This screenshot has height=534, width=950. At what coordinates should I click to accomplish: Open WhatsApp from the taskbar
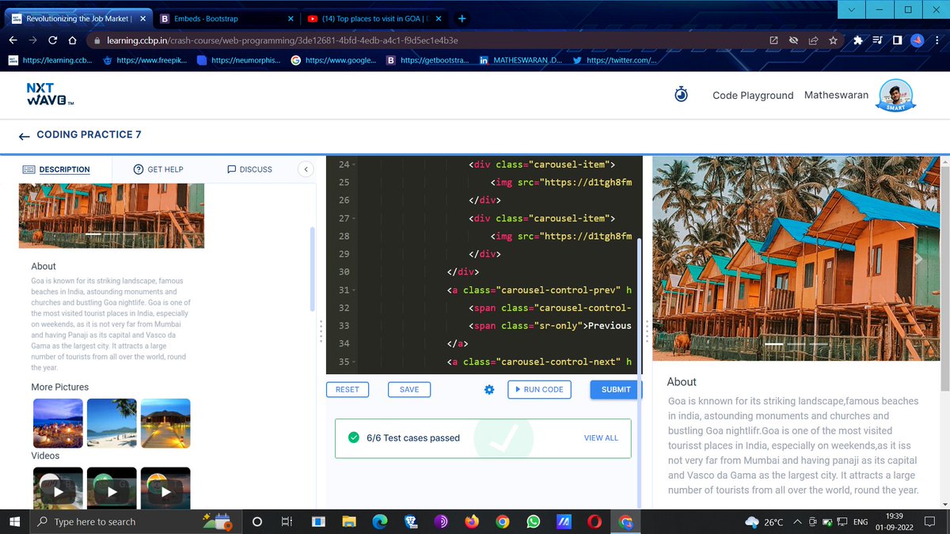click(x=533, y=521)
